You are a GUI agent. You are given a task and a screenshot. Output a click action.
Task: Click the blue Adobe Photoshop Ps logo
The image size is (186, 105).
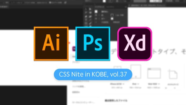pos(93,44)
